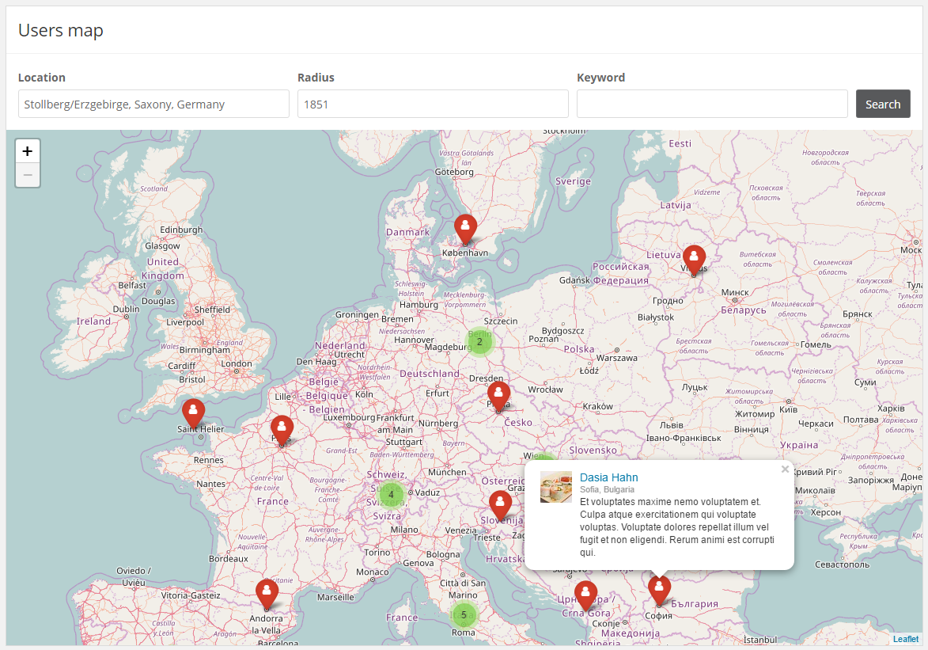Viewport: 928px width, 650px height.
Task: Click the user marker at København
Action: (465, 228)
